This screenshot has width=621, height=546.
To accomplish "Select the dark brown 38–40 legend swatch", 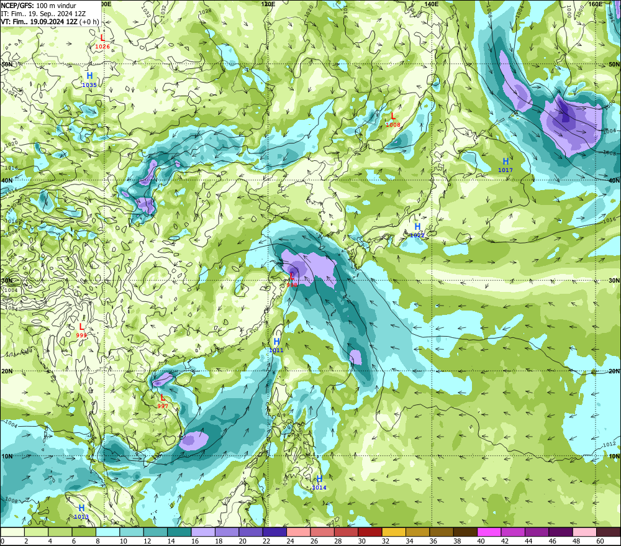I will click(465, 532).
